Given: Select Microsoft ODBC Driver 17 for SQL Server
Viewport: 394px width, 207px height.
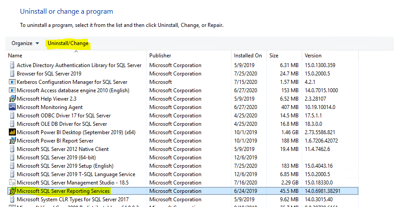Looking at the screenshot, I should tap(64, 116).
